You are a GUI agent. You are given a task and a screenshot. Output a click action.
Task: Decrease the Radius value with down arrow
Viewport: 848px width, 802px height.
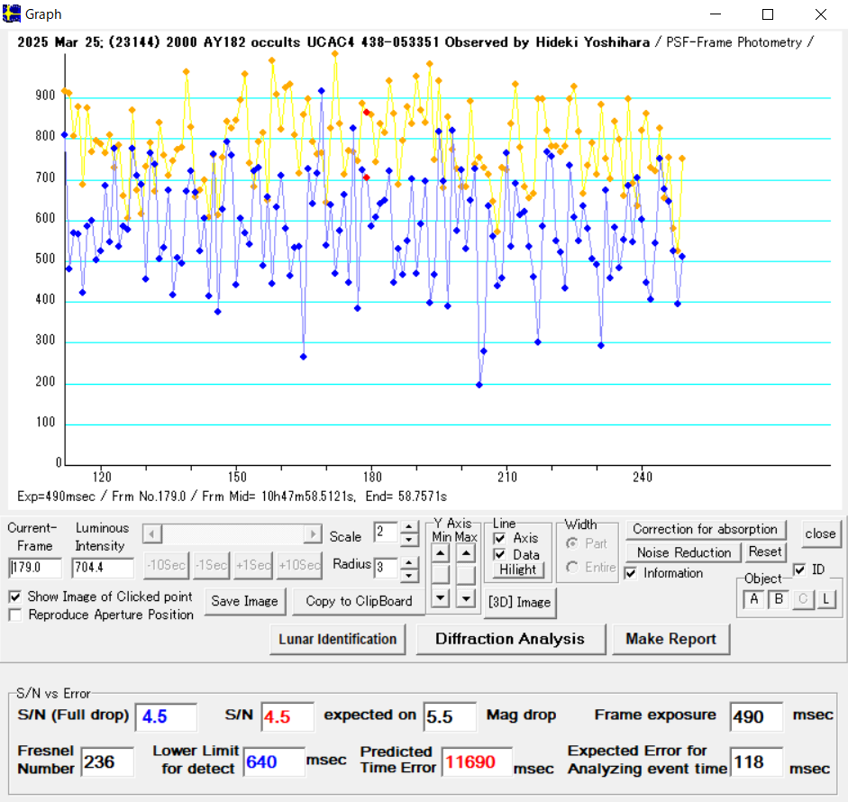pos(408,576)
